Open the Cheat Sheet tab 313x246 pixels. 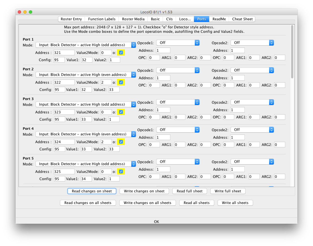tap(242, 19)
